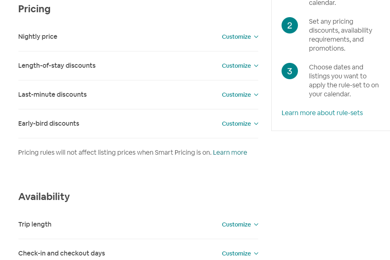Click the Pricing section heading
This screenshot has height=260, width=390.
point(34,9)
